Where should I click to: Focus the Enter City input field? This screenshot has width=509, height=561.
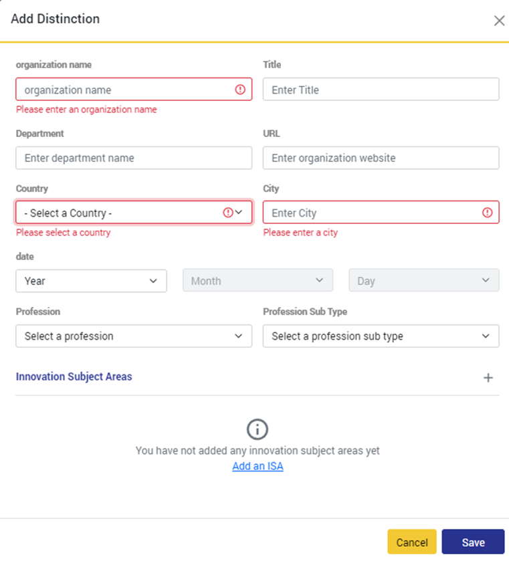[x=371, y=213]
